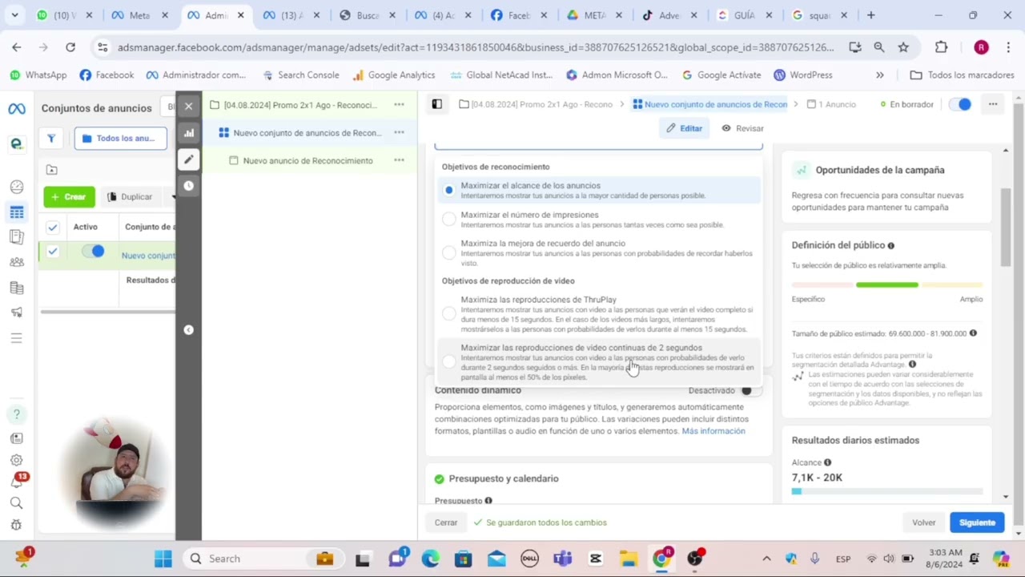The width and height of the screenshot is (1025, 577).
Task: Collapse the side panel with arrow circle icon
Action: click(189, 330)
